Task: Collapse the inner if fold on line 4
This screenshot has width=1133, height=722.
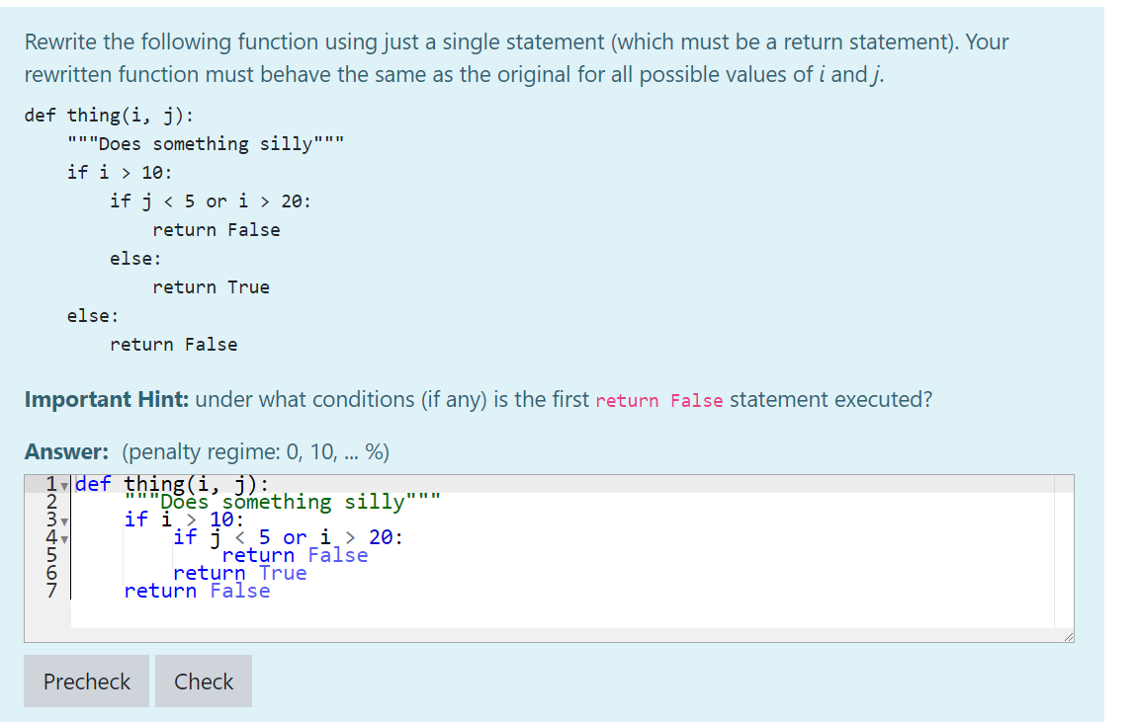Action: pos(62,537)
